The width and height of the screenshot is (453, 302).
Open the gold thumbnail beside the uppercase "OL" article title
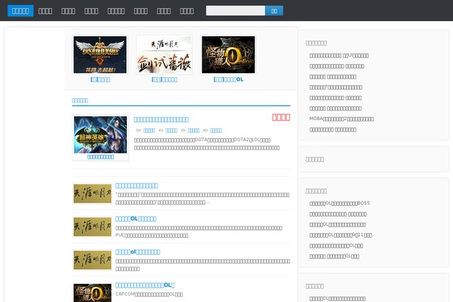point(92,226)
